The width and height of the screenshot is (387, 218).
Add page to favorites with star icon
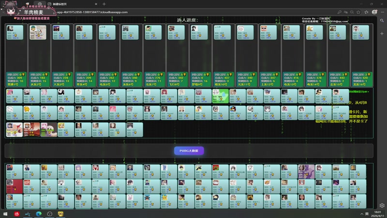pyautogui.click(x=358, y=12)
